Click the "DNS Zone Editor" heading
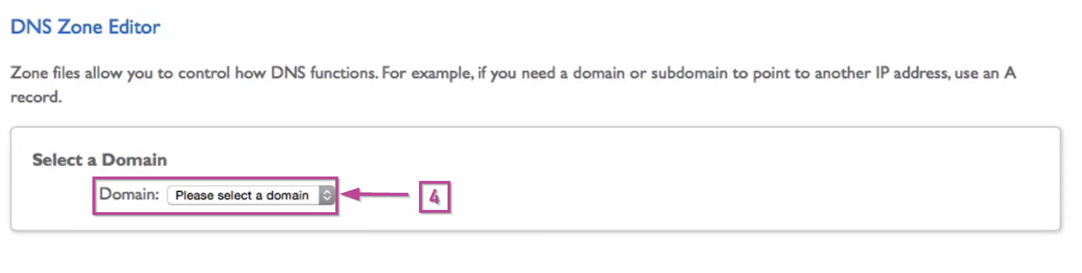 pyautogui.click(x=85, y=27)
